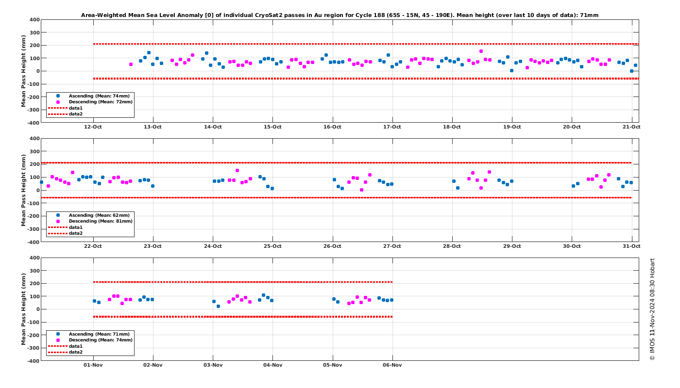Click the 03-Nov x-axis label
Screen dimensions: 680x388
(x=213, y=365)
